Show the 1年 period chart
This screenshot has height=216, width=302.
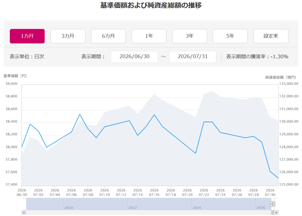coord(149,36)
